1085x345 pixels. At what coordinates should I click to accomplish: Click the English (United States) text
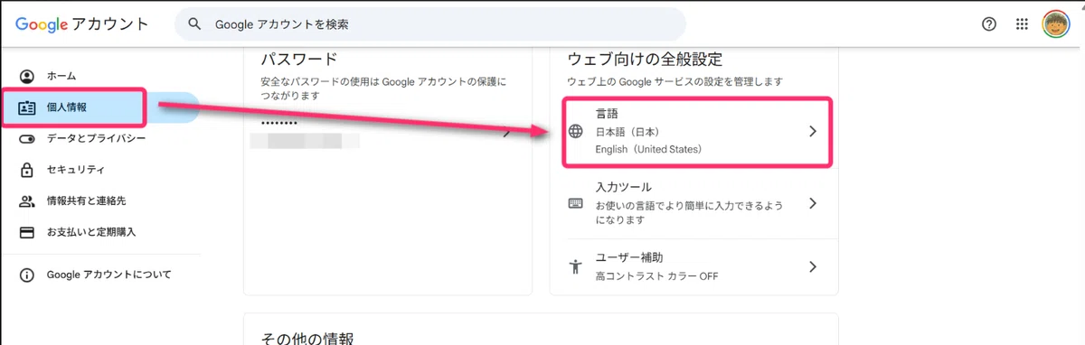pos(648,149)
